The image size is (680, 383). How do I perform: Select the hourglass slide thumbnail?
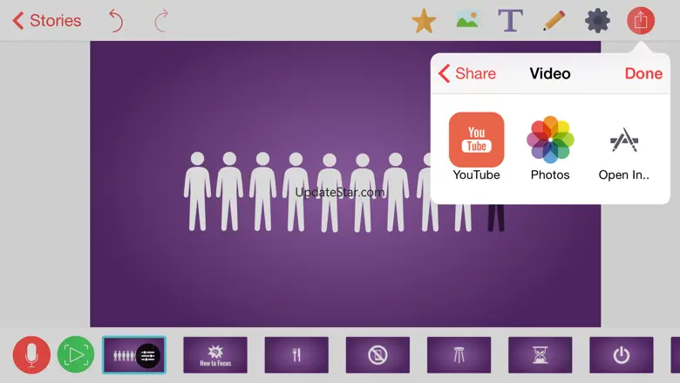click(540, 355)
